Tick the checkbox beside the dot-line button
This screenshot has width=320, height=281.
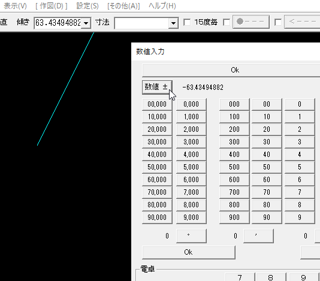(227, 22)
